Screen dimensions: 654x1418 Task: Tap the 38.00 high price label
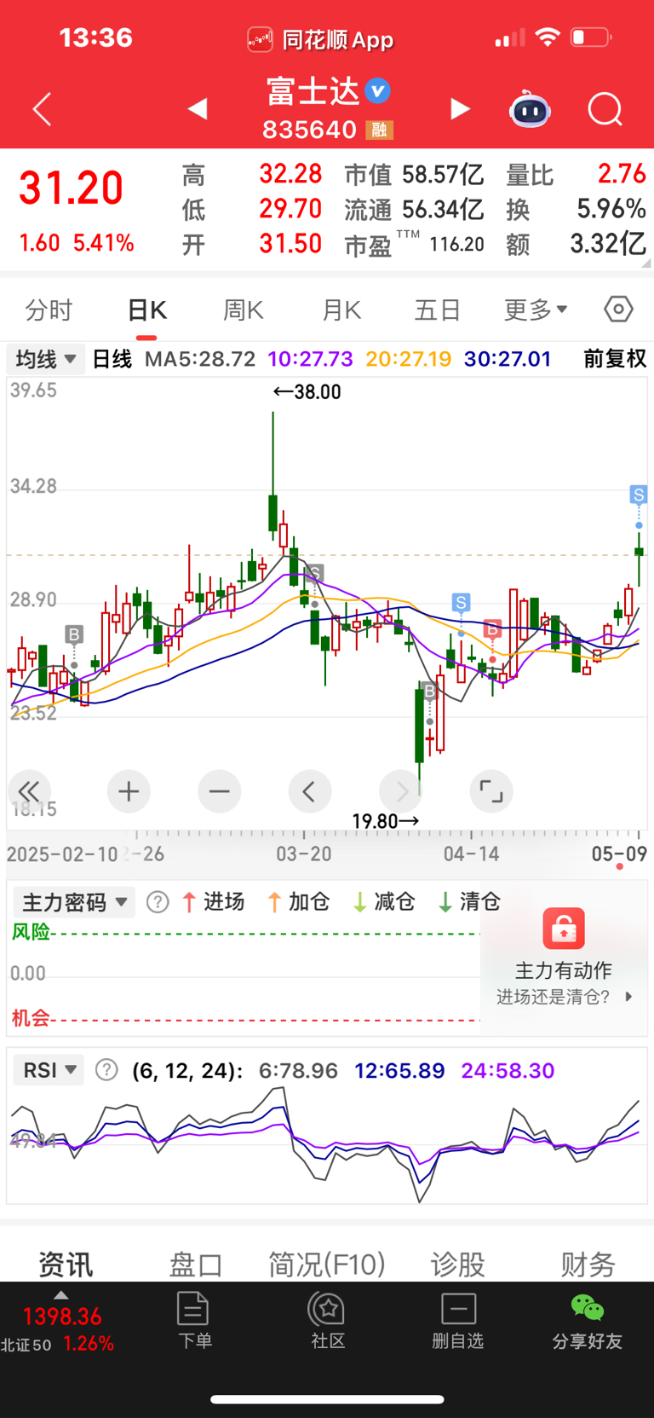pyautogui.click(x=307, y=392)
